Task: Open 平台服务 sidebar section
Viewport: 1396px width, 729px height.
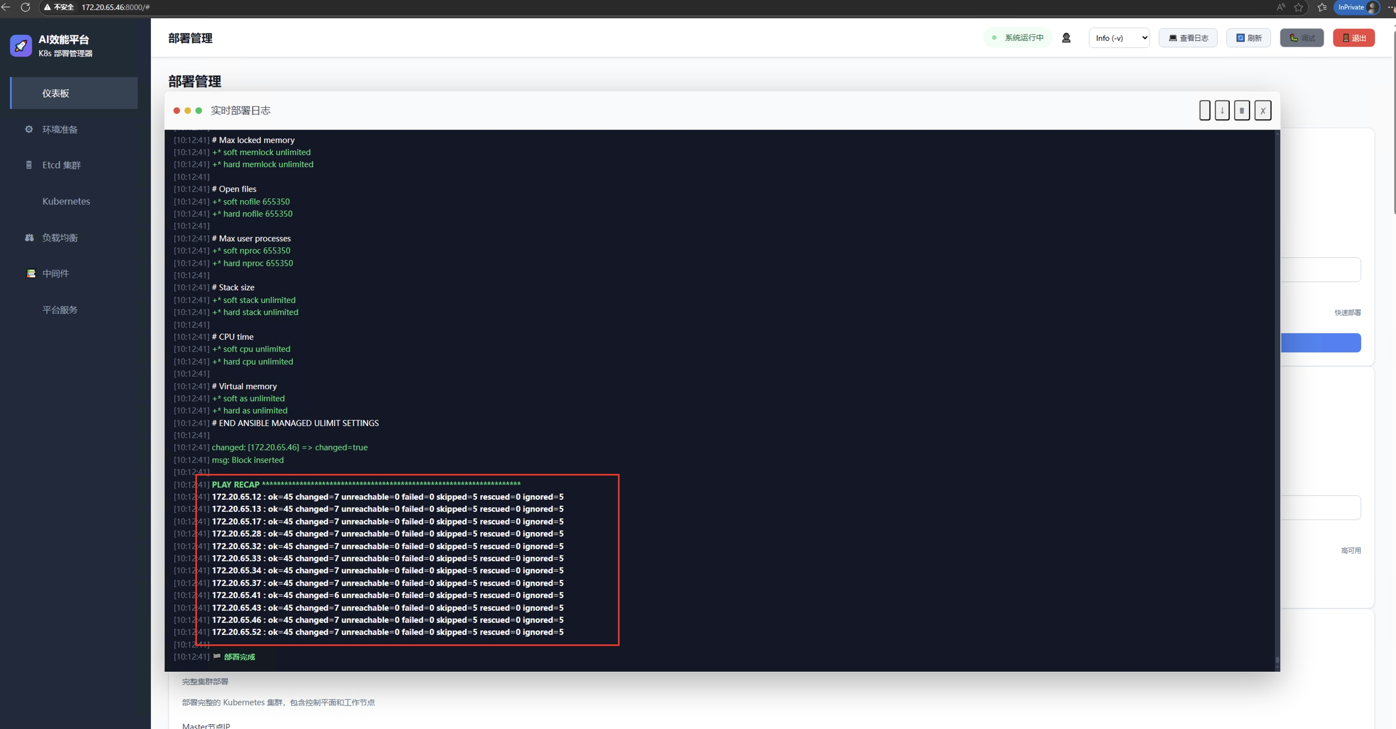Action: pyautogui.click(x=74, y=310)
